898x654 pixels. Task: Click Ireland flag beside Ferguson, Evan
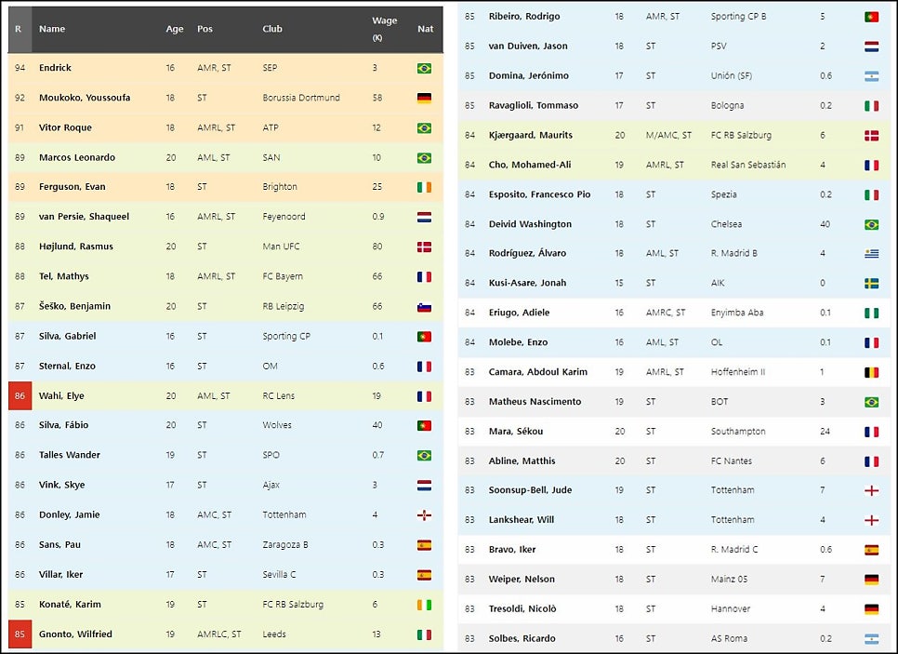(x=424, y=187)
